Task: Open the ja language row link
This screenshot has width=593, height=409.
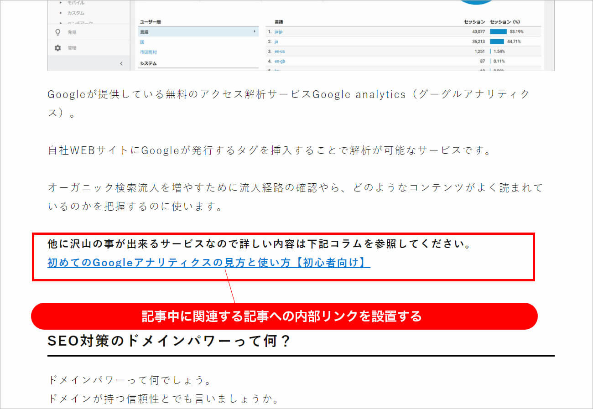Action: [x=276, y=41]
